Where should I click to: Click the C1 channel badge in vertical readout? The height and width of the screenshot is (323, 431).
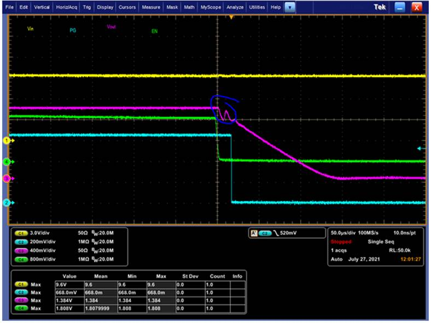[x=20, y=233]
